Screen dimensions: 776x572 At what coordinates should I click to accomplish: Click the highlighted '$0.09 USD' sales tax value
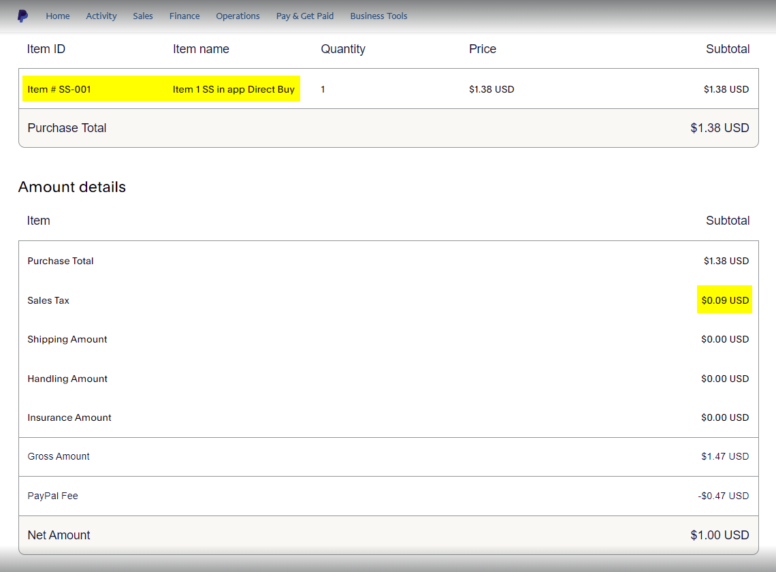pyautogui.click(x=725, y=300)
